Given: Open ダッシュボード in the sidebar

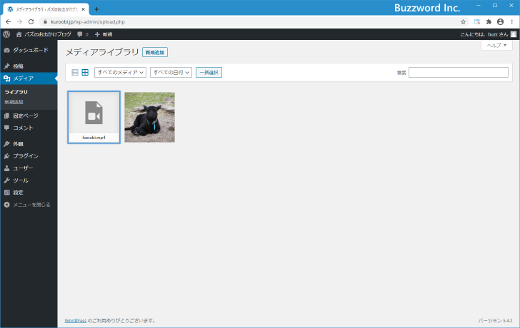Looking at the screenshot, I should tap(30, 50).
